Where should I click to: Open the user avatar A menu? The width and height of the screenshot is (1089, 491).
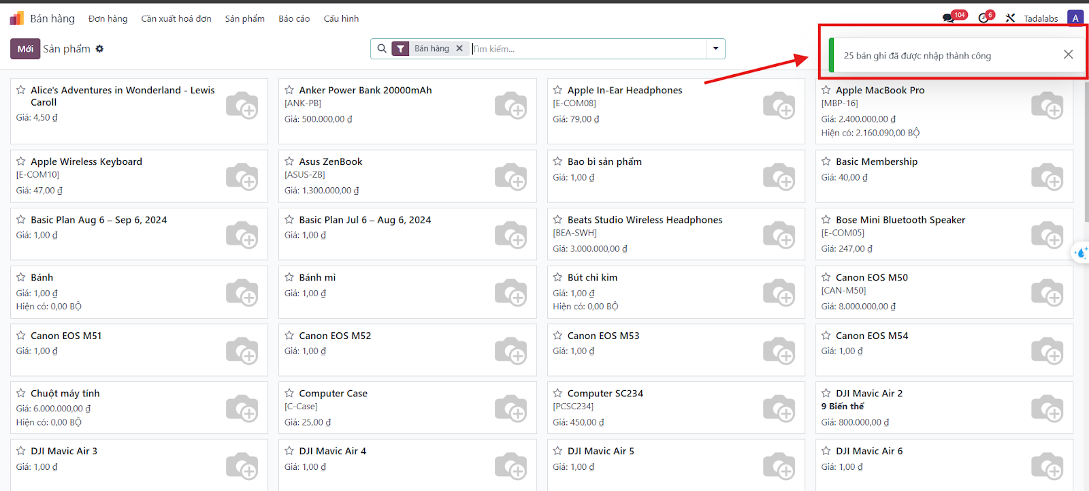[x=1075, y=18]
